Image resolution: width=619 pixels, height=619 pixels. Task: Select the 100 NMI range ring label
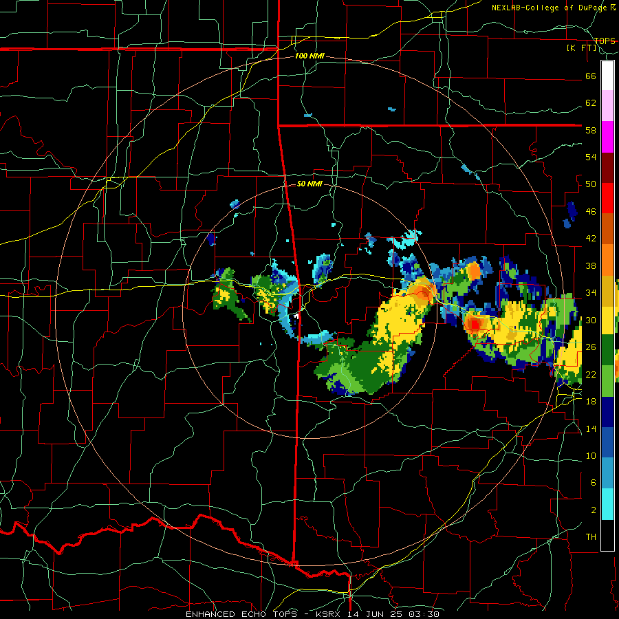point(309,56)
